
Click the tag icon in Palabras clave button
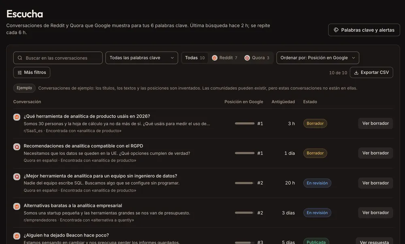click(x=336, y=30)
